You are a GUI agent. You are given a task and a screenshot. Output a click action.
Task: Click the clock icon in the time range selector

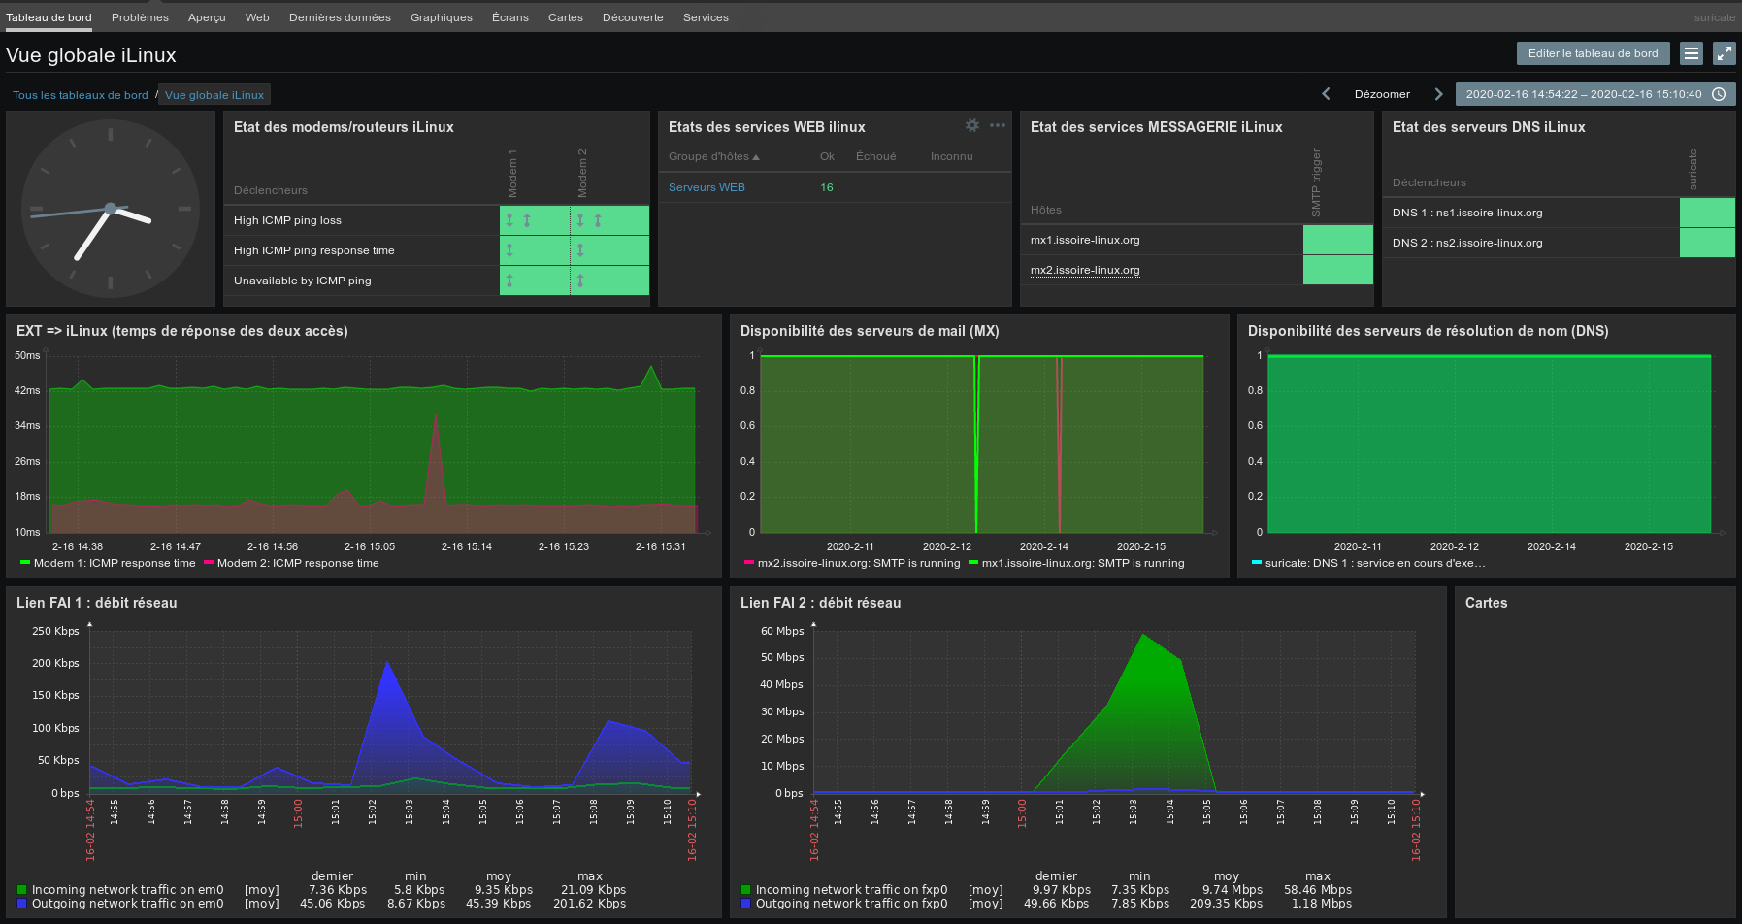coord(1719,94)
